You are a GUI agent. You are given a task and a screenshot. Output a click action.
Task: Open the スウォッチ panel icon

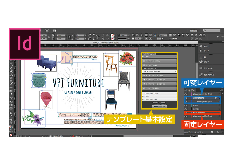coord(201,68)
